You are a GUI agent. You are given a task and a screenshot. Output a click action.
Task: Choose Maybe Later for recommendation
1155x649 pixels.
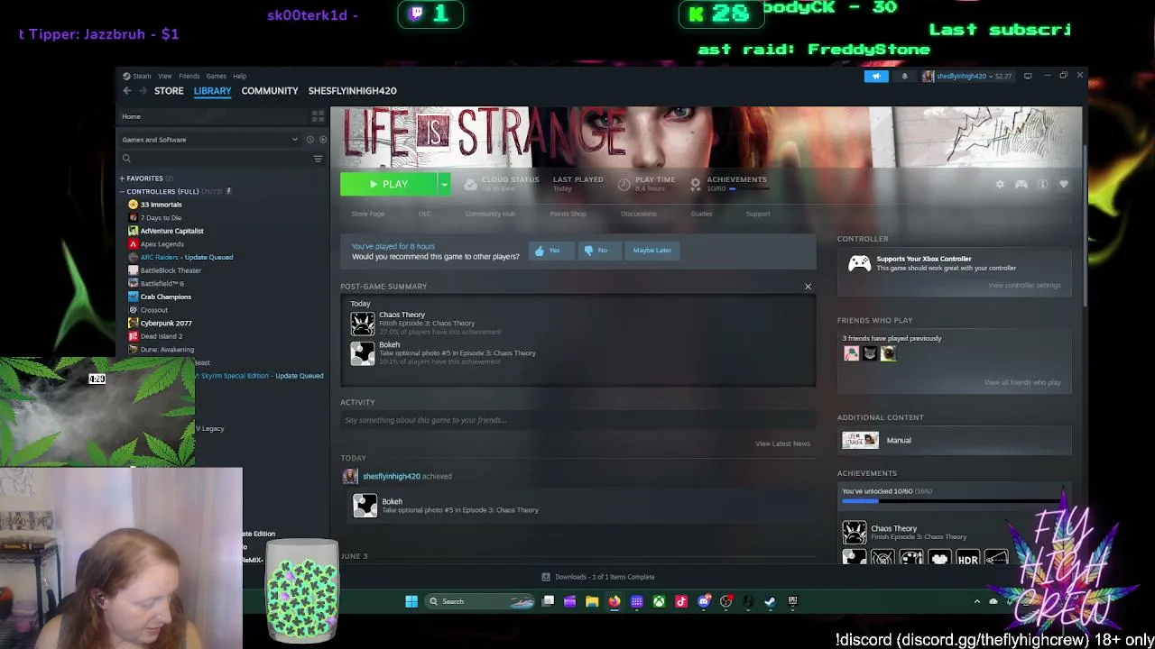652,251
